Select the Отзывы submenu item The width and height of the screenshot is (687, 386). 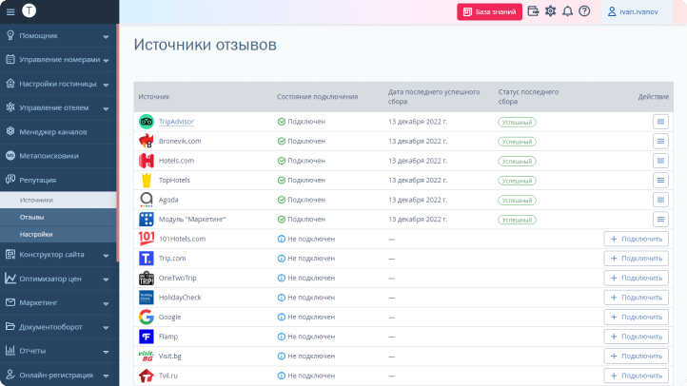[58, 217]
